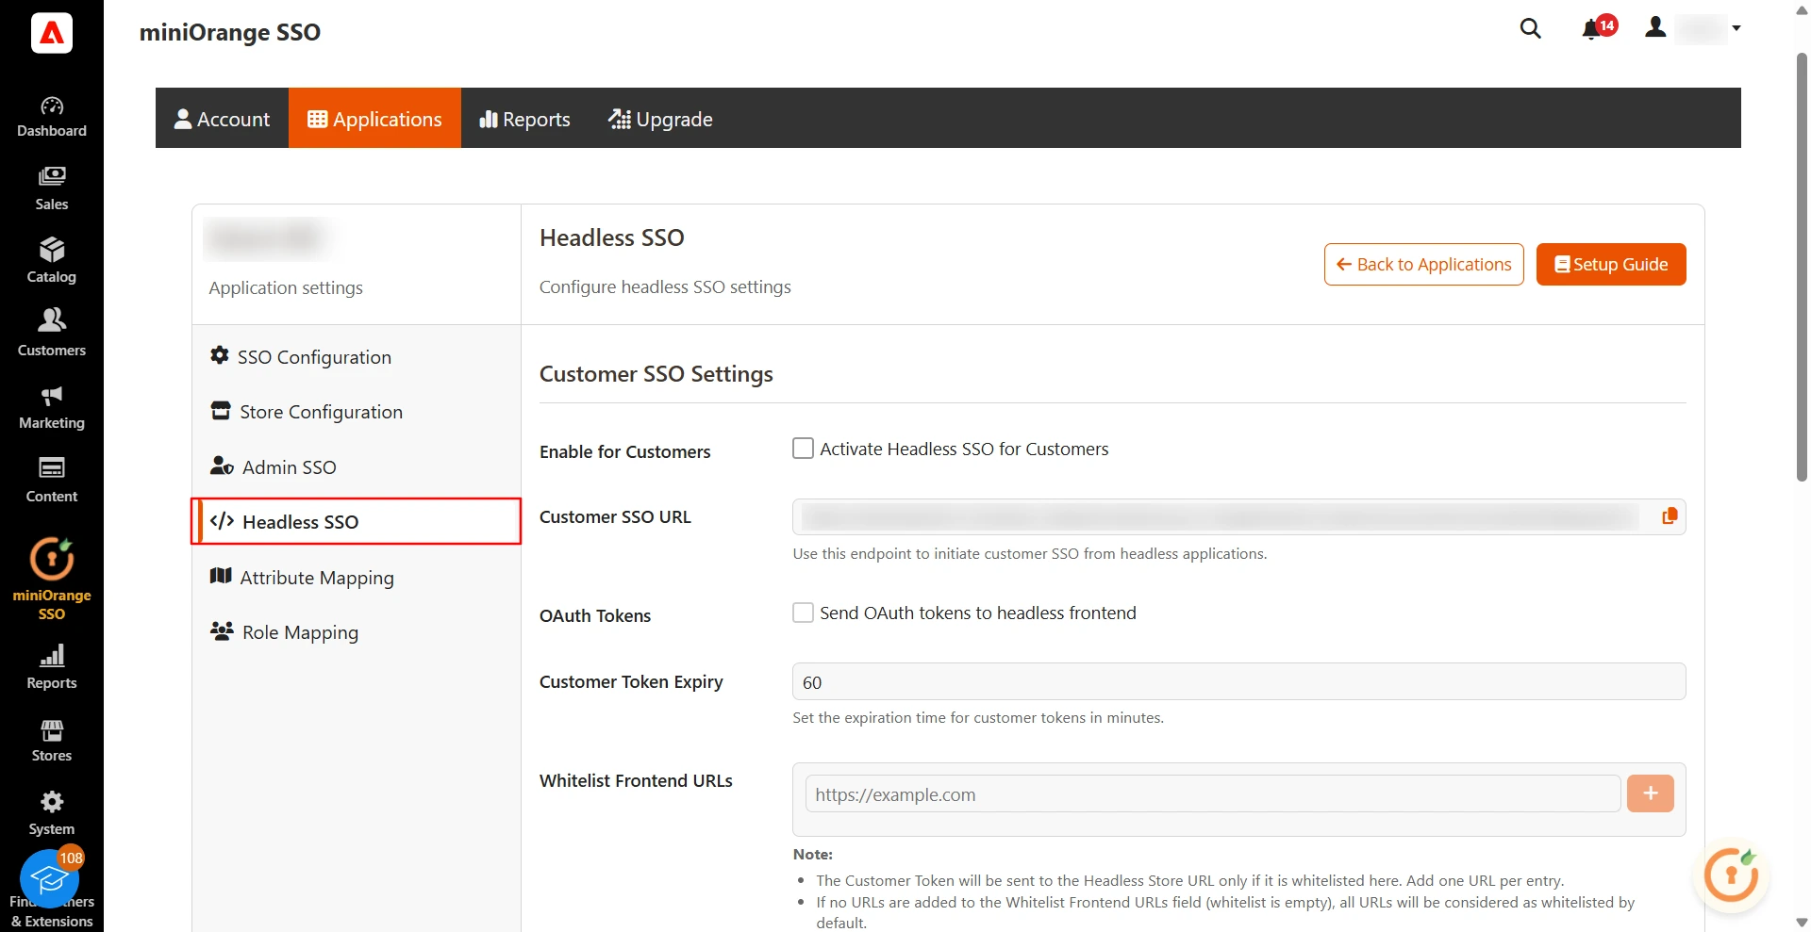Click the floating miniOrange support icon
Screen dimensions: 1811x932
1731,875
